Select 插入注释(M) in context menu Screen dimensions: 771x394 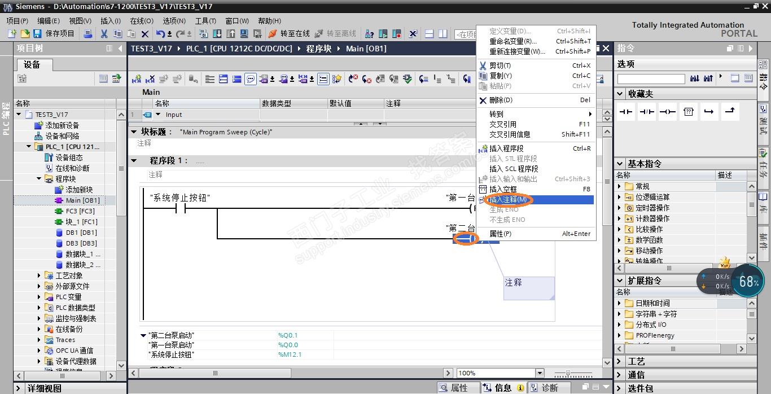tap(536, 200)
